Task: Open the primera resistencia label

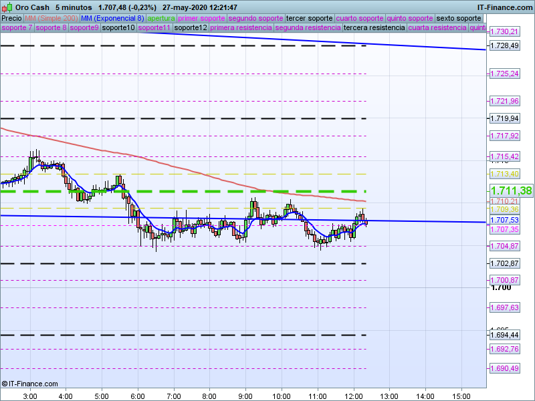Action: (x=241, y=28)
